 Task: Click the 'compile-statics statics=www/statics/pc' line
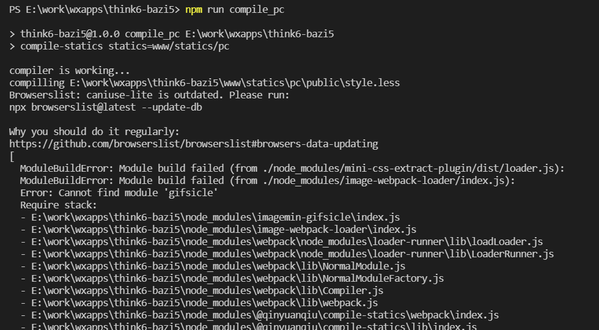(125, 46)
